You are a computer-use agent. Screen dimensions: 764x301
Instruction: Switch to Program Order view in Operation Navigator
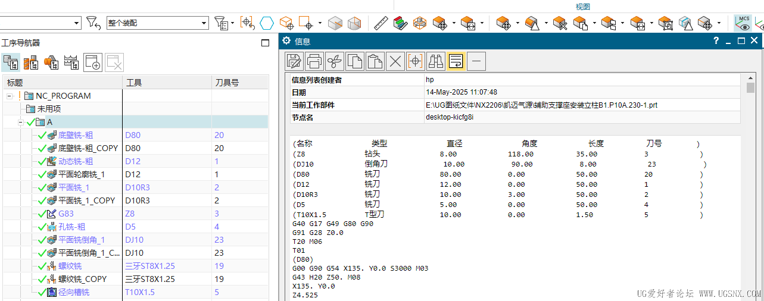pos(11,62)
